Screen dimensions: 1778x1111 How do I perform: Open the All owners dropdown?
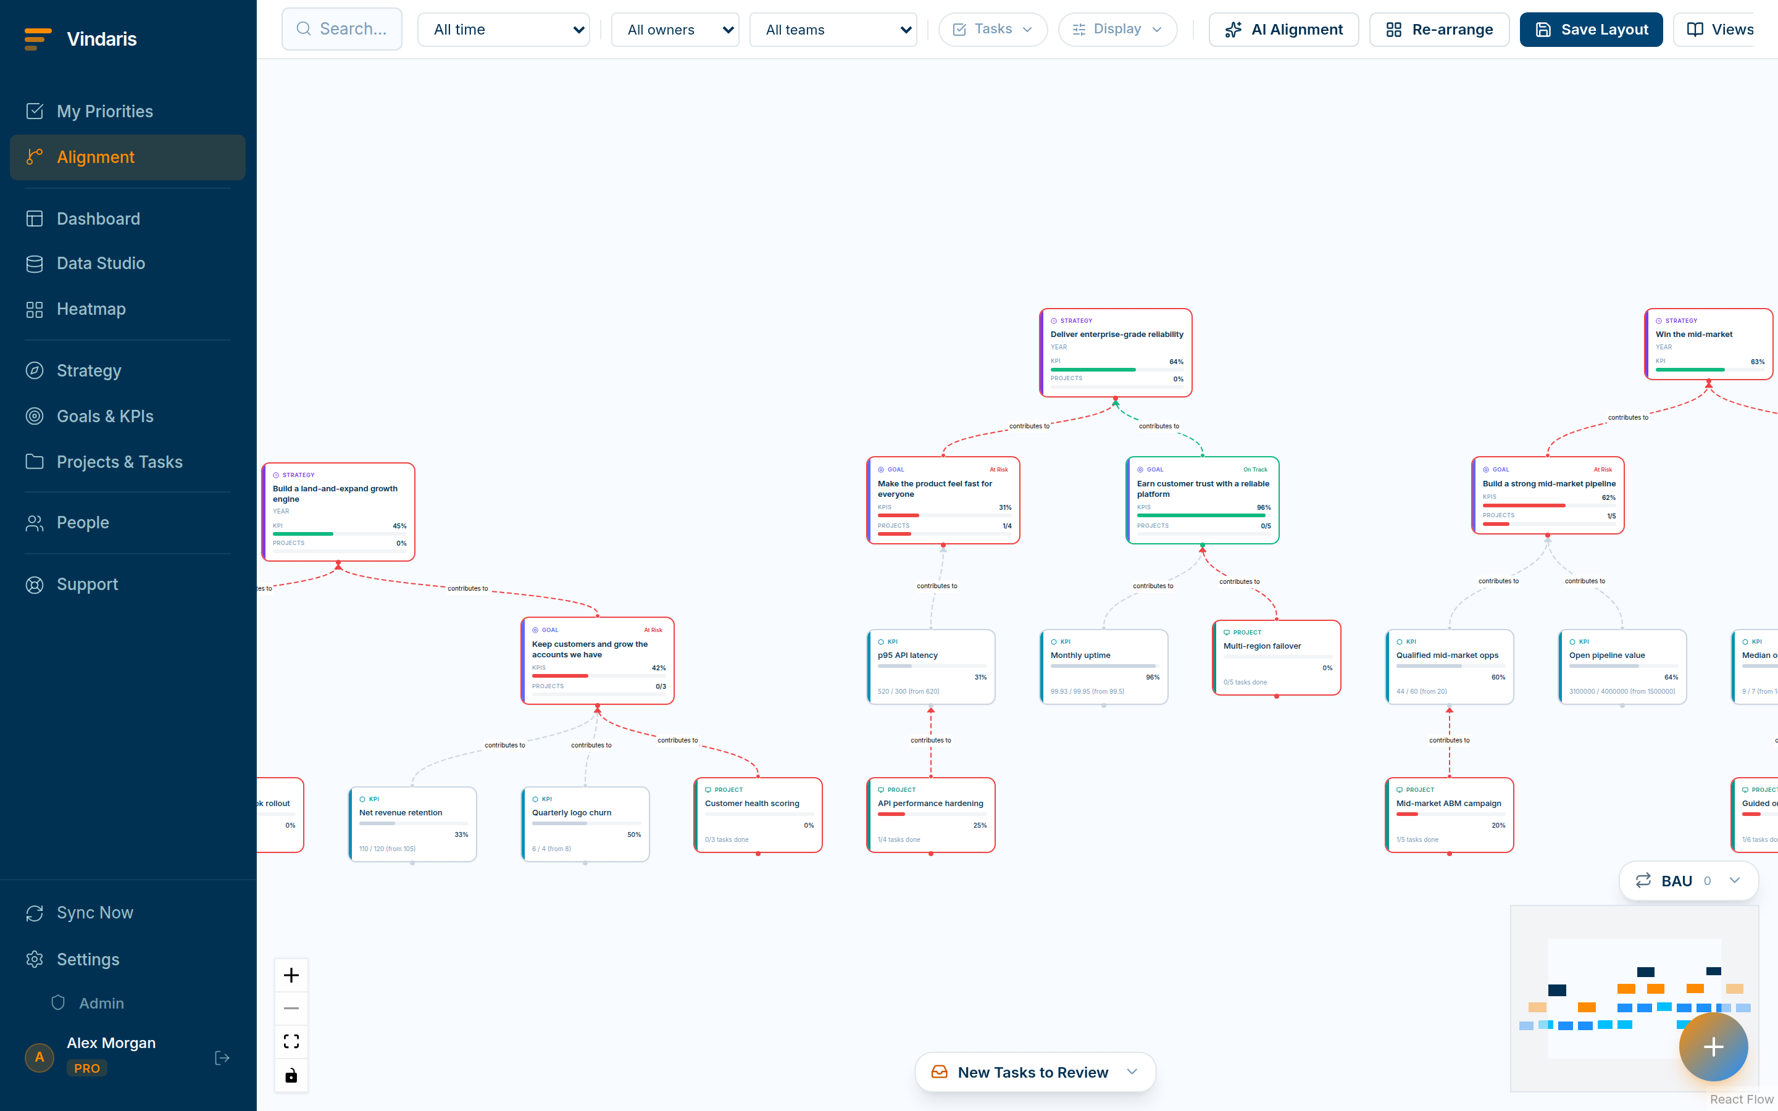point(674,30)
